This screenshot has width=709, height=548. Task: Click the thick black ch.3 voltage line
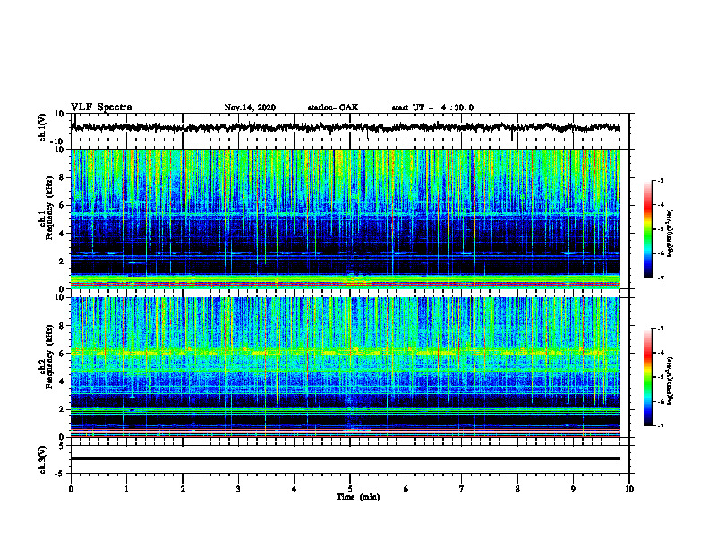(x=345, y=458)
